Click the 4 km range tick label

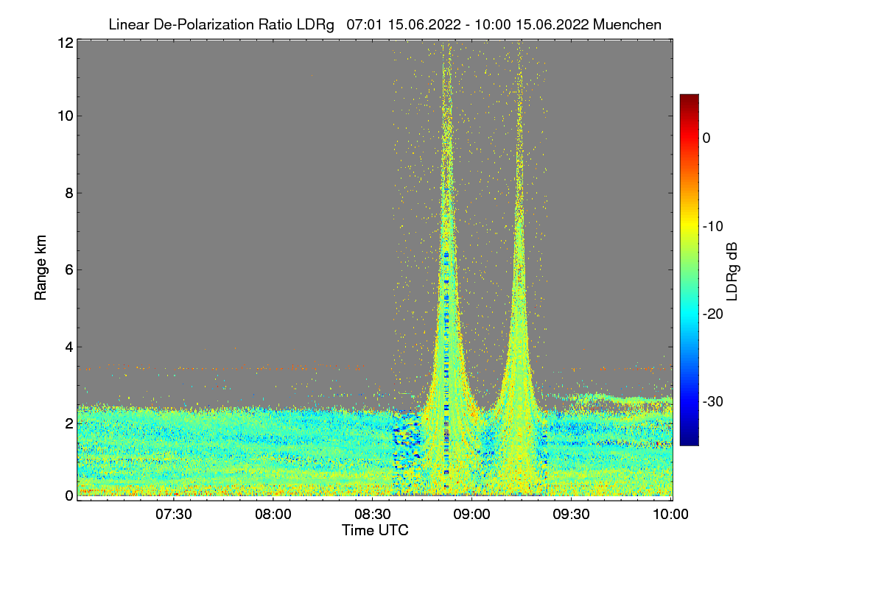(x=69, y=346)
